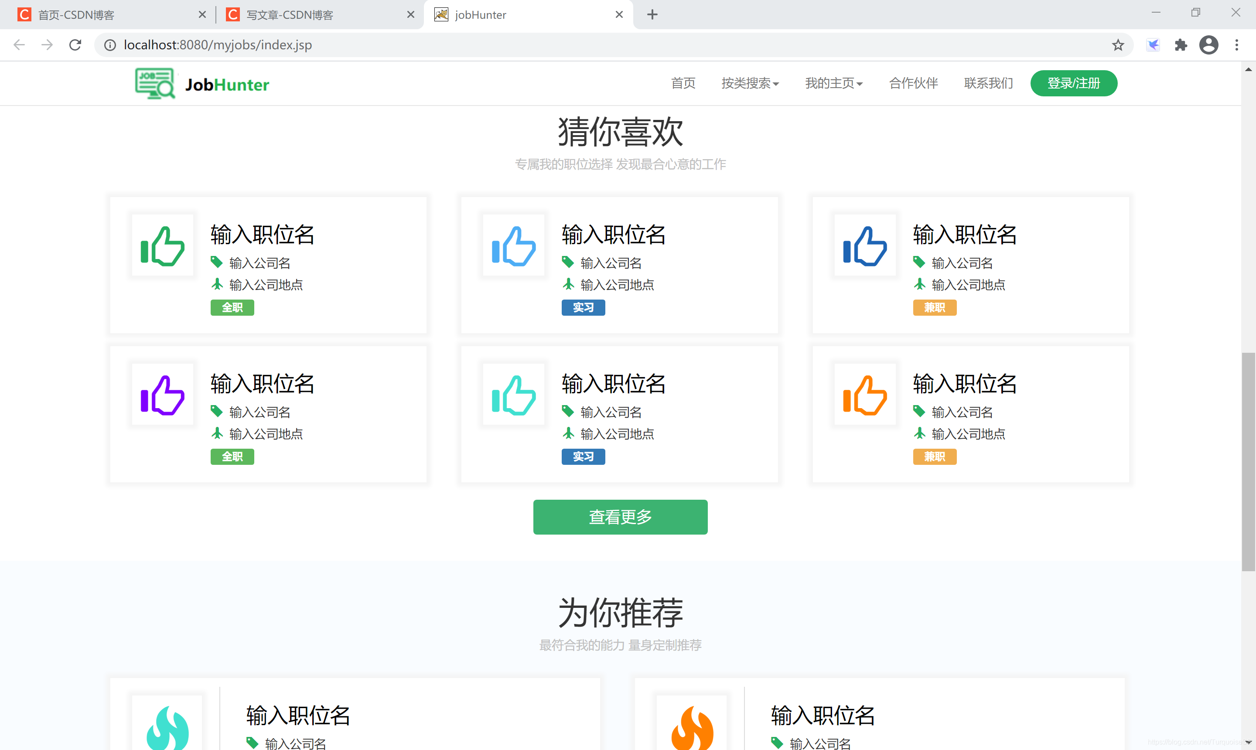Screen dimensions: 1256x750
Task: Click the teal flame icon
Action: tap(167, 727)
